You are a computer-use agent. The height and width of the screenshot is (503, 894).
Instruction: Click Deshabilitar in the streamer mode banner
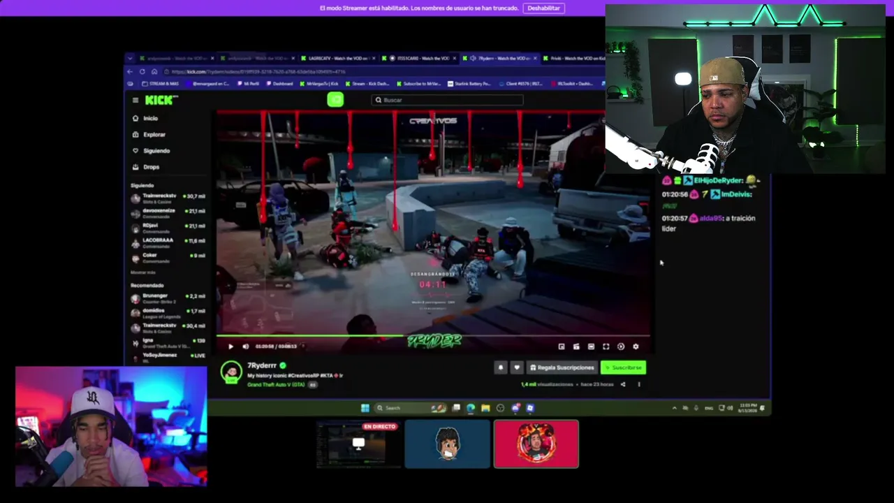point(544,8)
